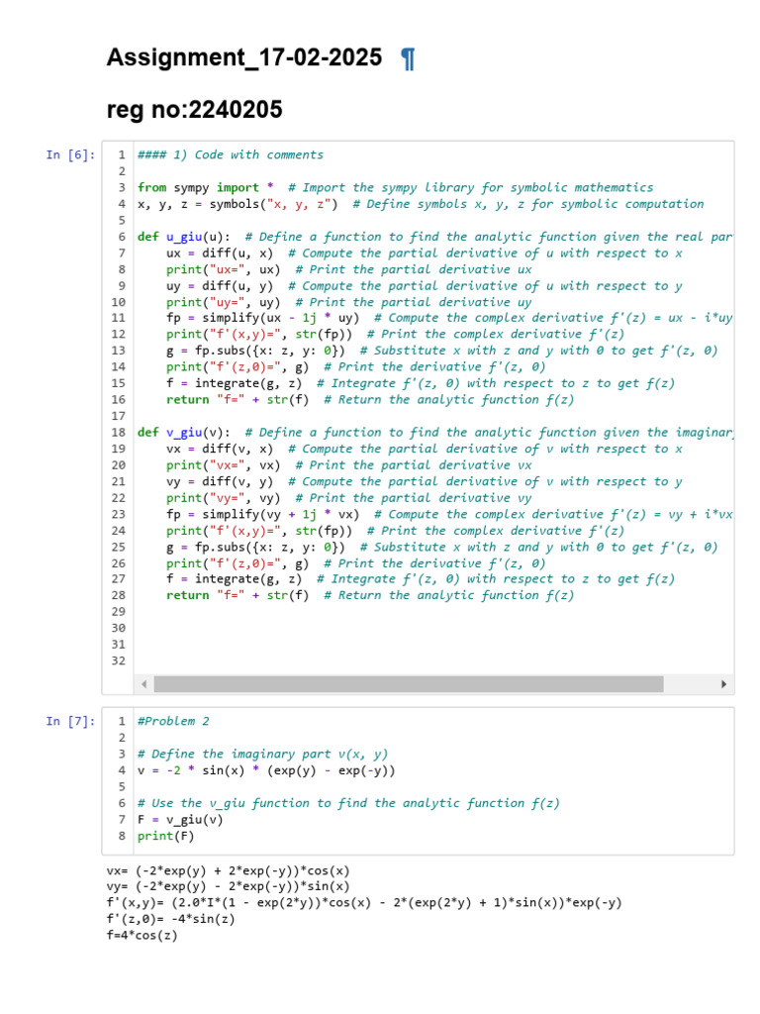Click the 'def v_giu(v):' definition line

(x=434, y=432)
